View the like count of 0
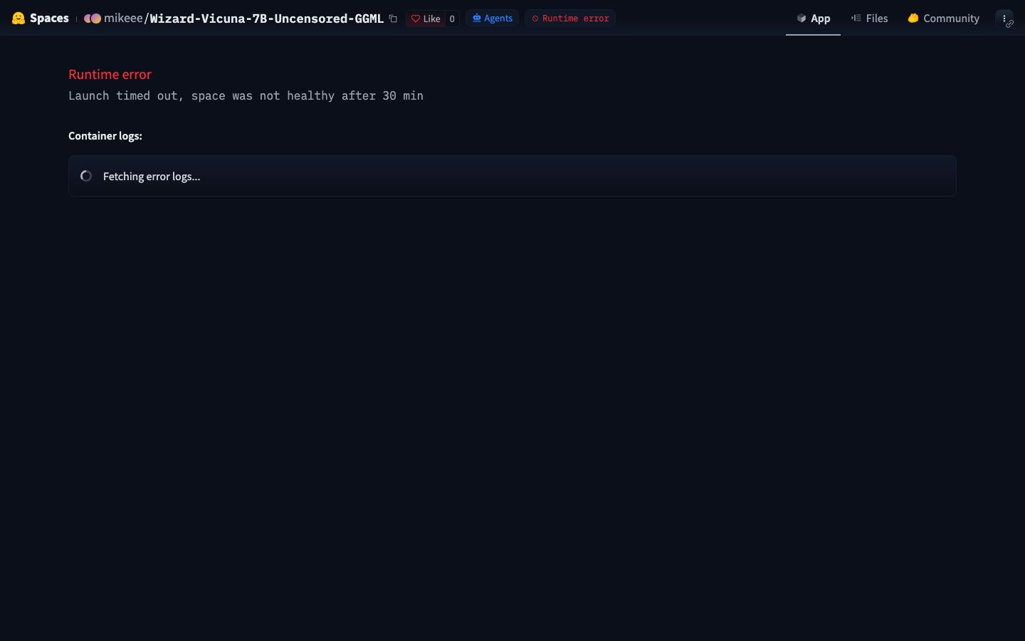The height and width of the screenshot is (641, 1025). (452, 19)
